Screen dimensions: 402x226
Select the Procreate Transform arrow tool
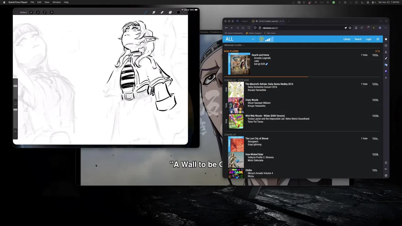[52, 12]
